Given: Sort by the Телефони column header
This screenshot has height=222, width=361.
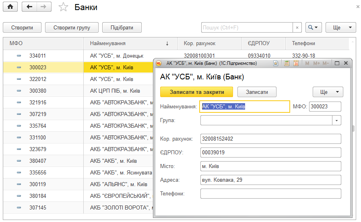Looking at the screenshot, I should [x=318, y=44].
